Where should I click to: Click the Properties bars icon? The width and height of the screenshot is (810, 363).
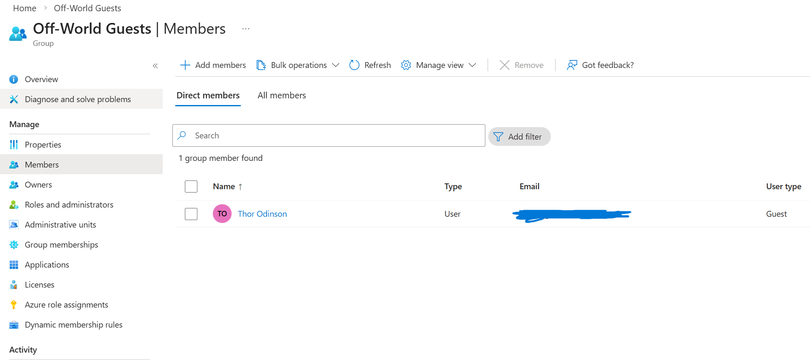tap(14, 145)
